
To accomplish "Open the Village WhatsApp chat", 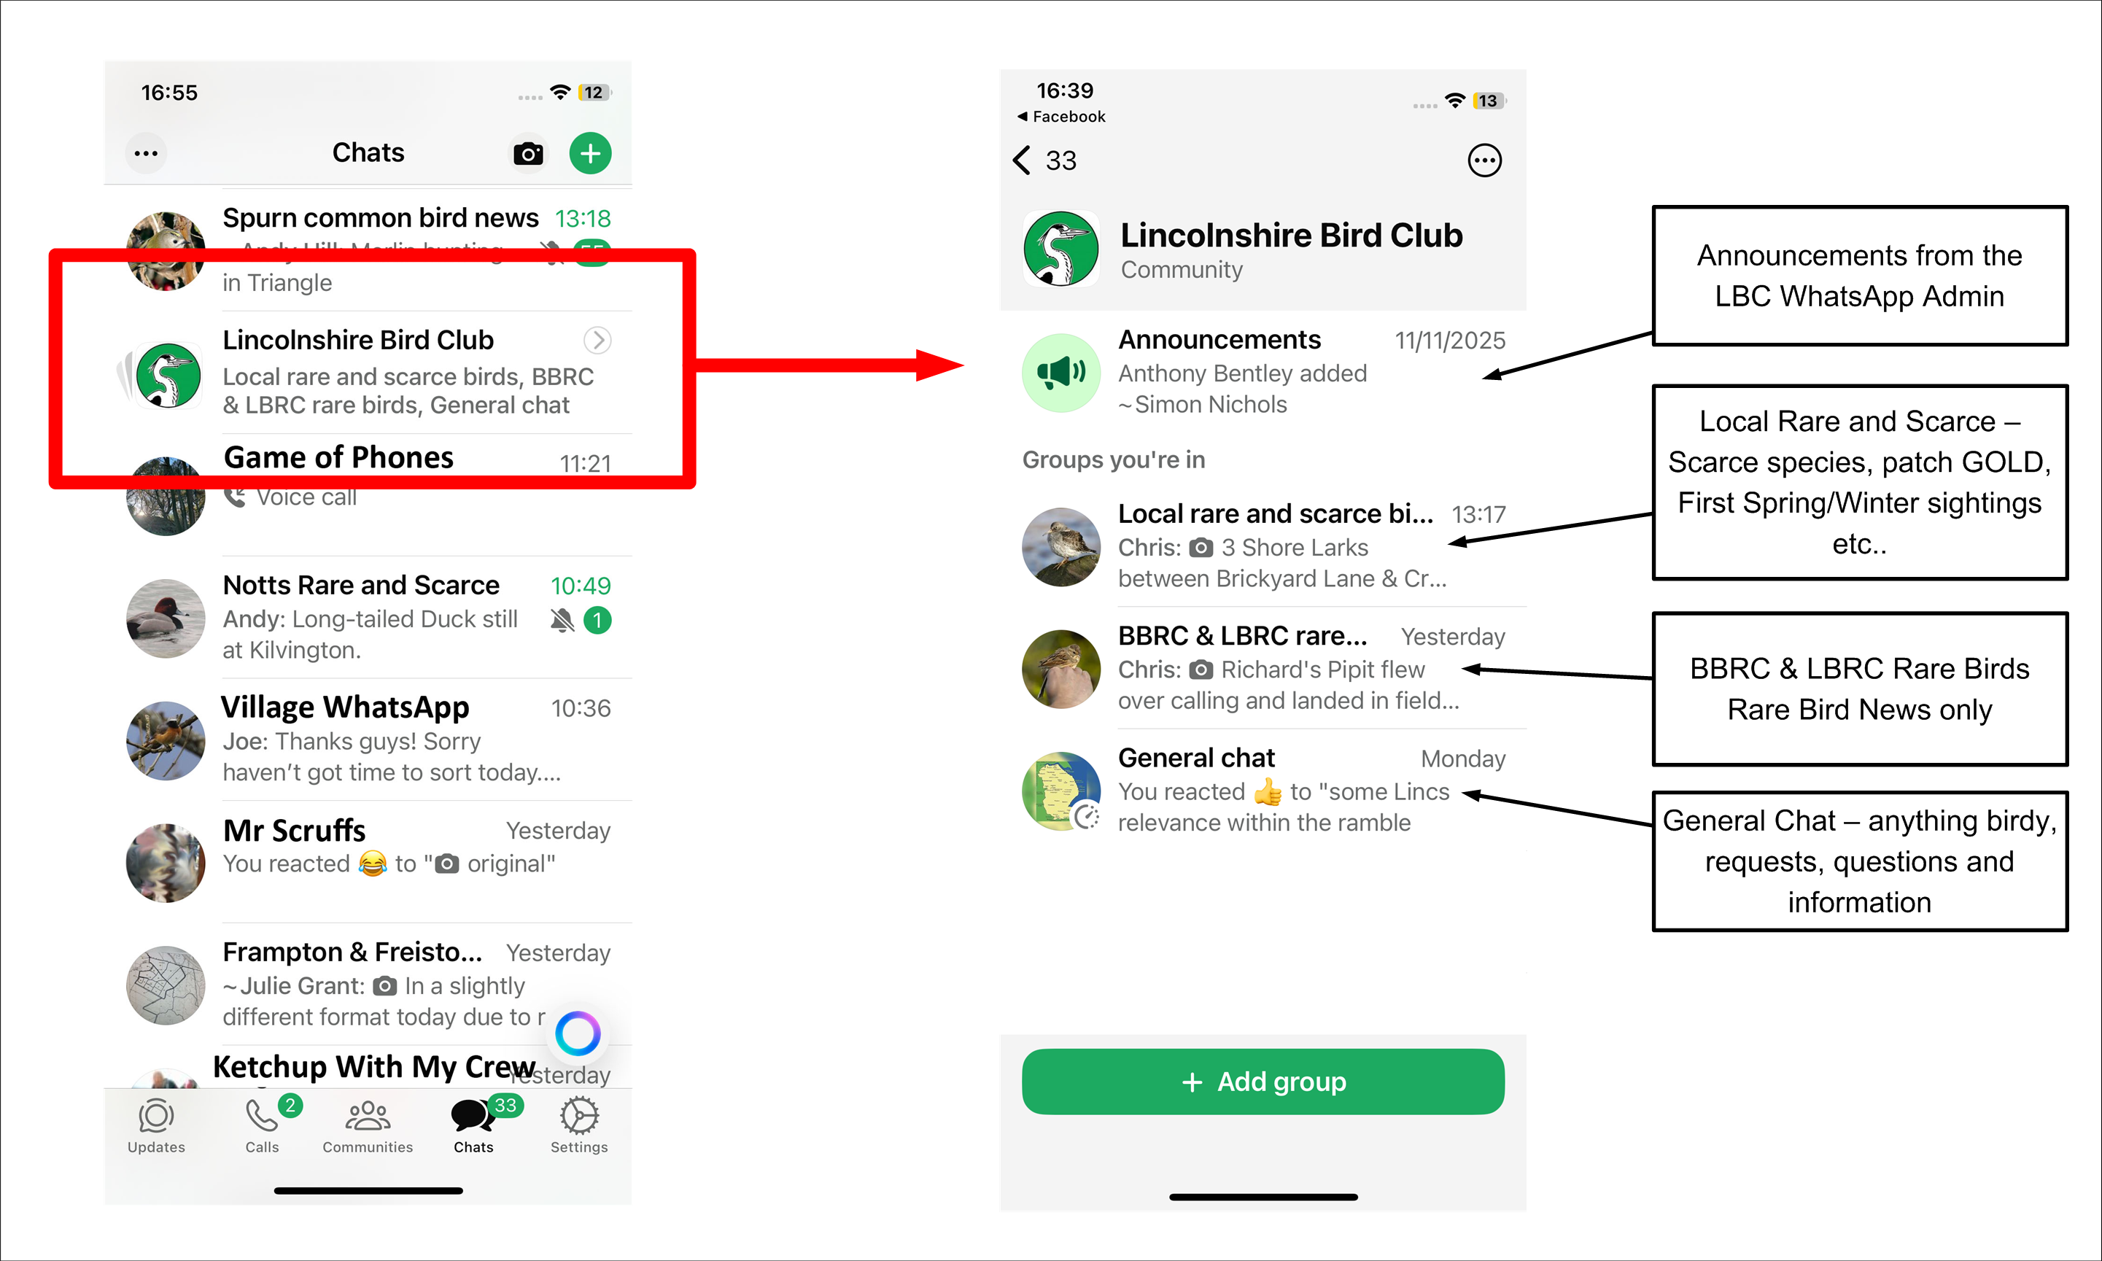I will 368,740.
